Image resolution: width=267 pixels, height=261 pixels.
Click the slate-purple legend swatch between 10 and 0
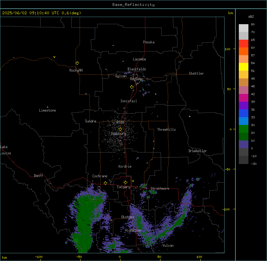click(x=243, y=144)
